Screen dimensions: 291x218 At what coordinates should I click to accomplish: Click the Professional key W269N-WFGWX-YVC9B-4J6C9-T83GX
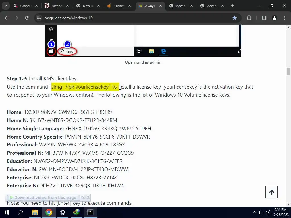pyautogui.click(x=82, y=144)
